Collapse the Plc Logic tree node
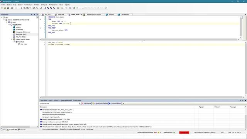Image resolution: width=247 pixels, height=139 pixels. click(7, 22)
